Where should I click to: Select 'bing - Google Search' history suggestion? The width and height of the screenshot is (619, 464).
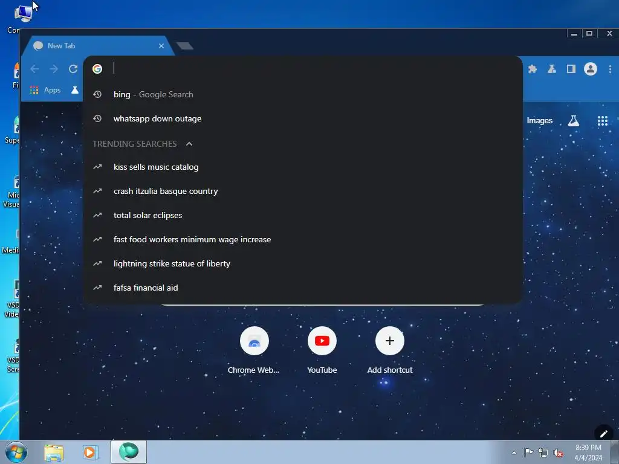[x=303, y=95]
